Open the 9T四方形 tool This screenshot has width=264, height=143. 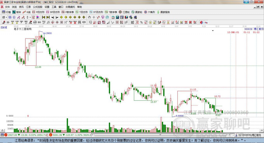point(96,12)
